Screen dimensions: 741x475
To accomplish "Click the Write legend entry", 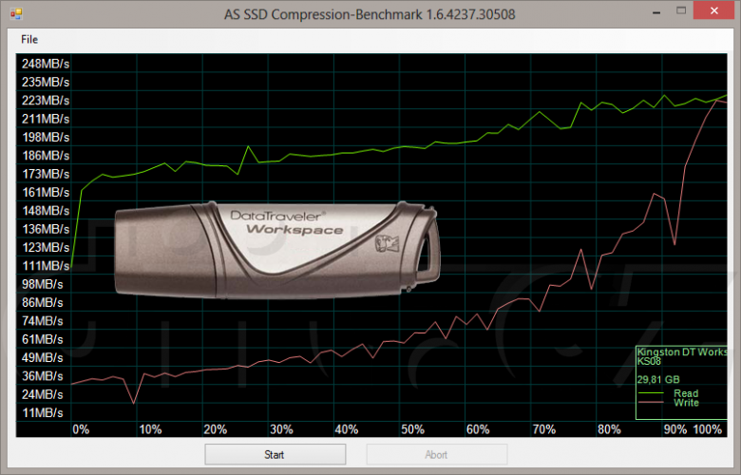I will click(686, 403).
